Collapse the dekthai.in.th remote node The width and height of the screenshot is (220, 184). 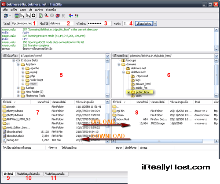pos(124,72)
